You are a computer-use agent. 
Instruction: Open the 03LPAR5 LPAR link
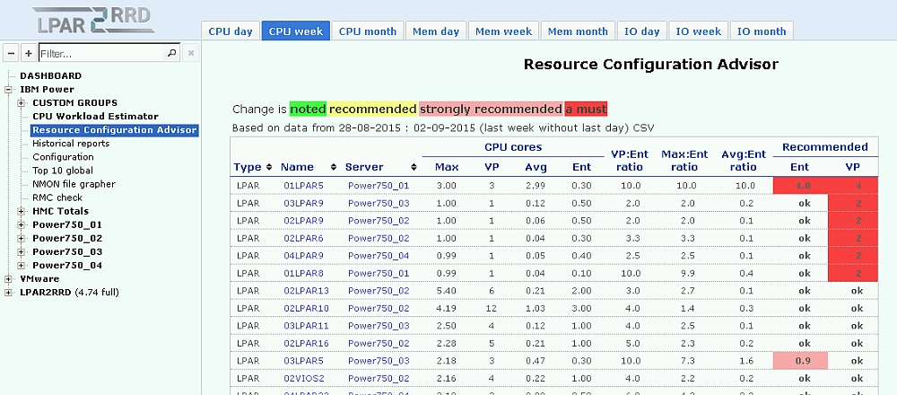303,361
